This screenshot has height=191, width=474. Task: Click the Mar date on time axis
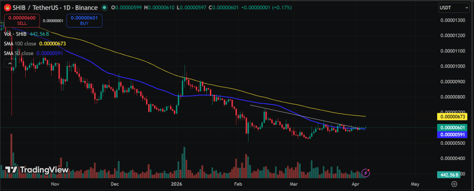point(293,184)
